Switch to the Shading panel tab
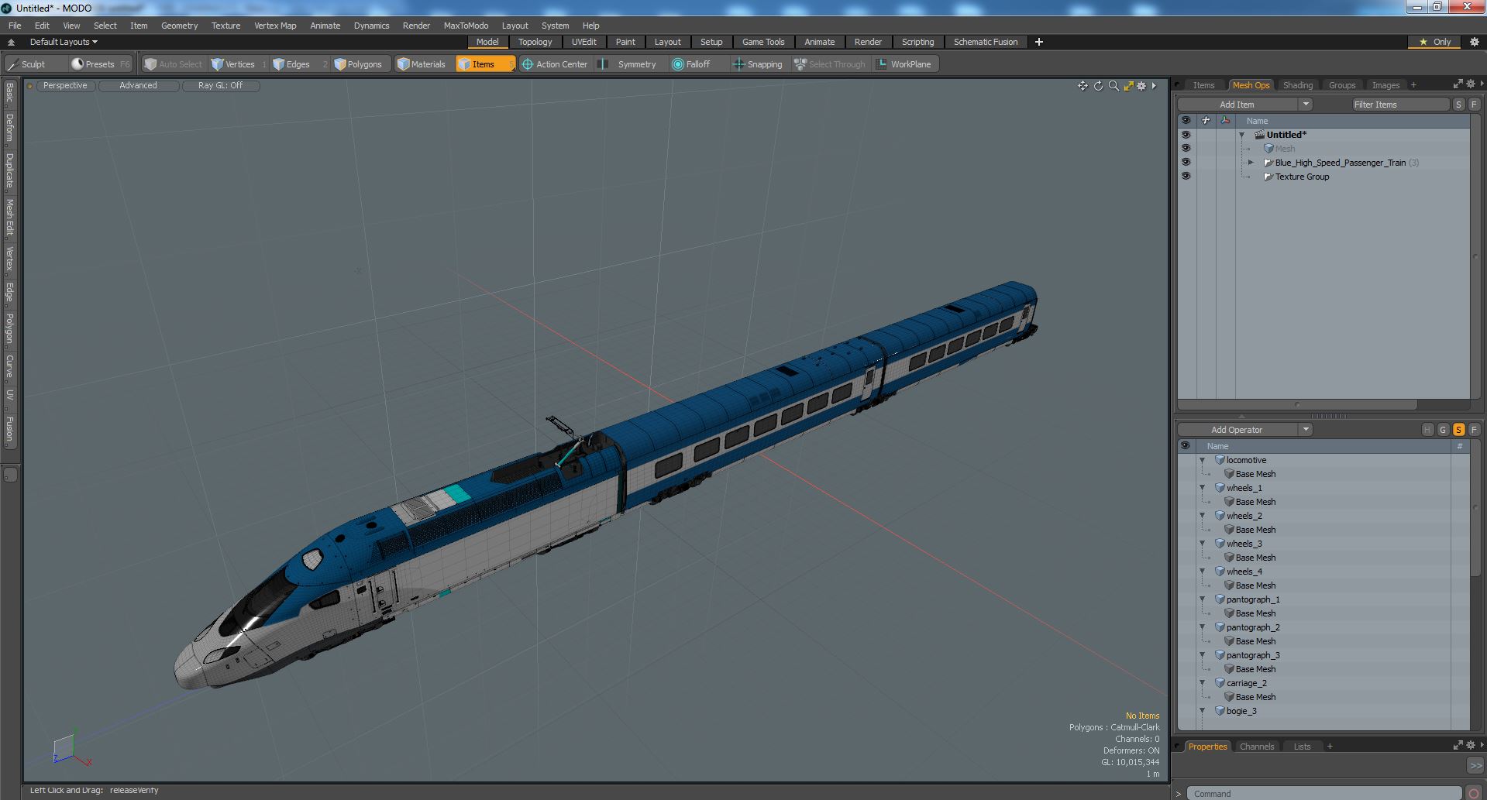The height and width of the screenshot is (800, 1487). click(x=1297, y=85)
